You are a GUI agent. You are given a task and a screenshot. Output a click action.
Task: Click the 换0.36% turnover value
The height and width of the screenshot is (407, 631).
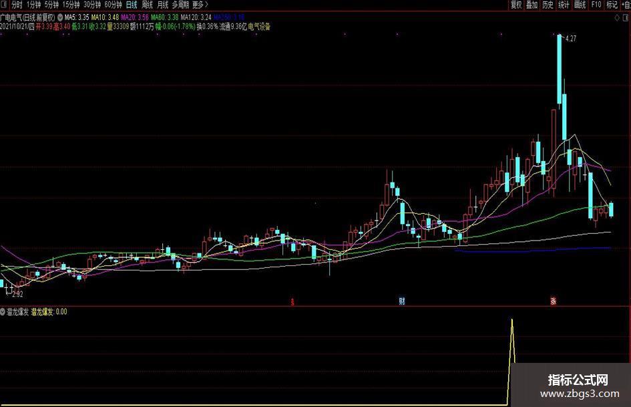(x=207, y=27)
